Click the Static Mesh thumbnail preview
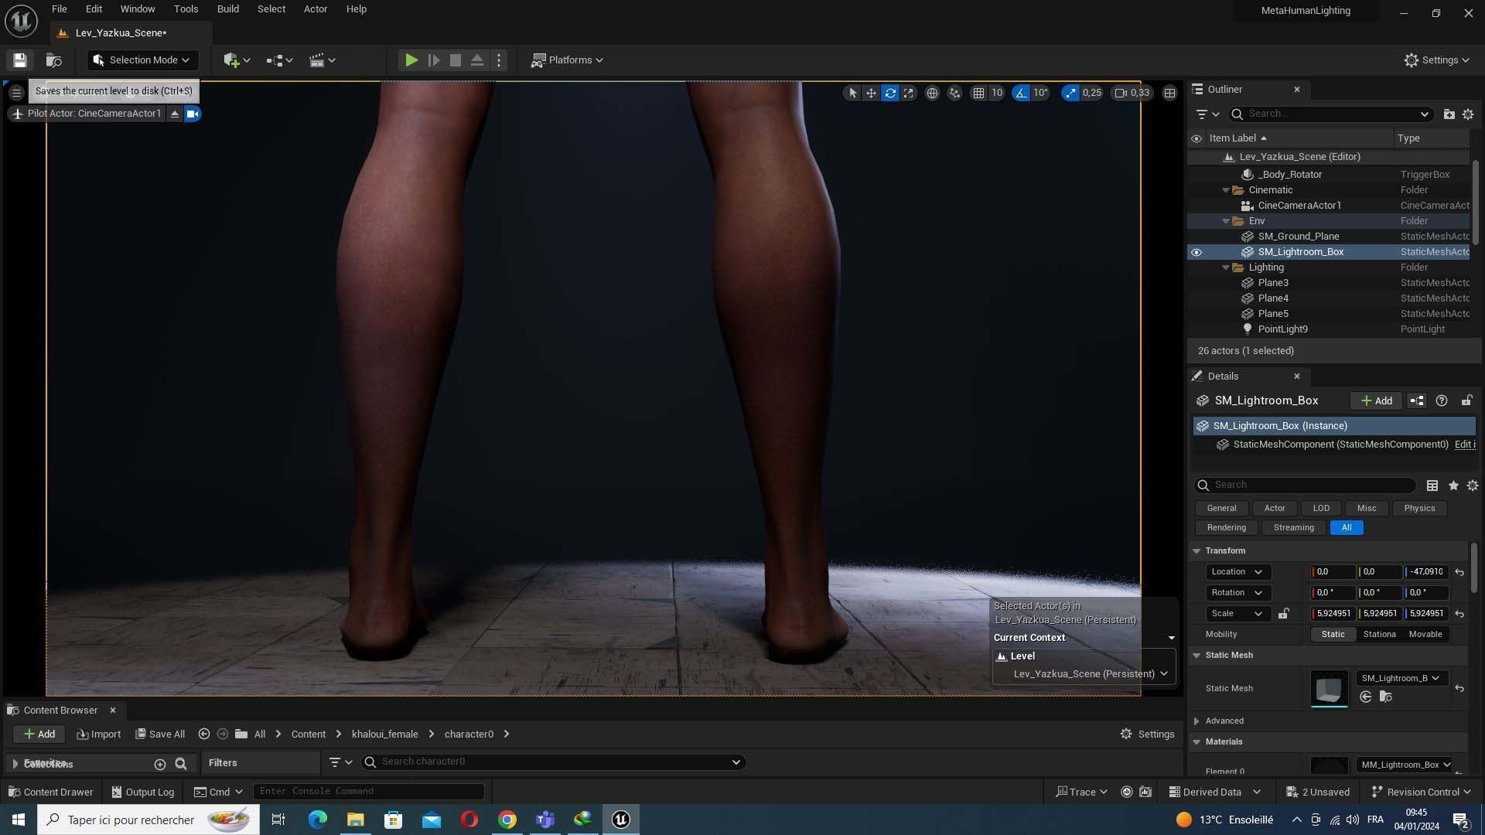 (x=1329, y=688)
